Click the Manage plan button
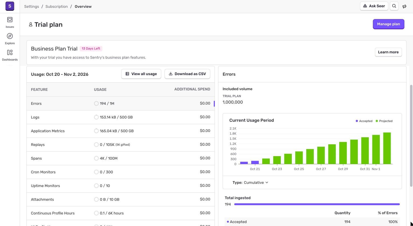This screenshot has width=413, height=226. pyautogui.click(x=388, y=24)
